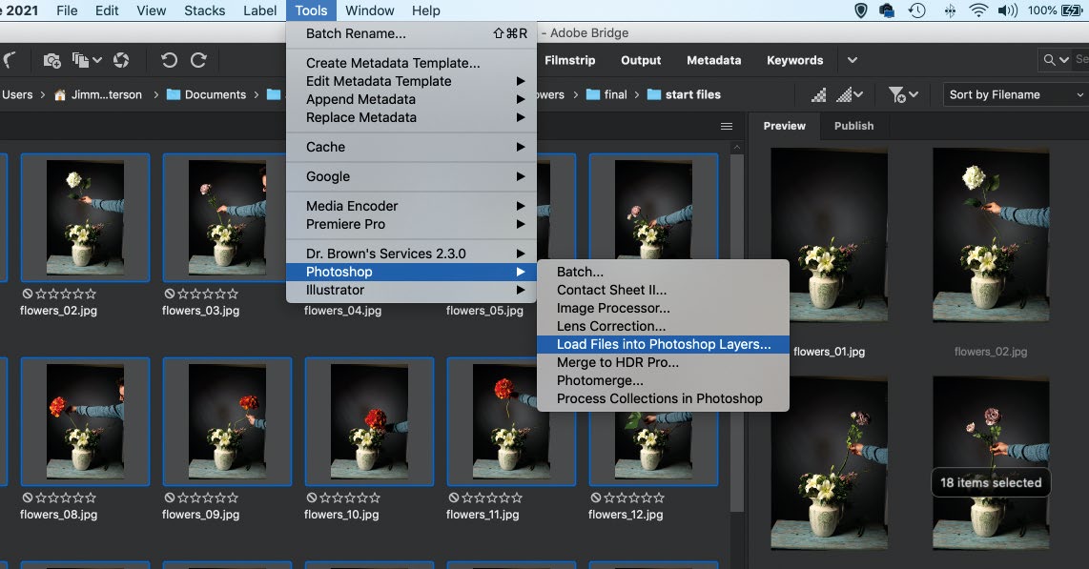This screenshot has height=569, width=1089.
Task: Open the filter-by-rating funnel dropdown
Action: [903, 94]
